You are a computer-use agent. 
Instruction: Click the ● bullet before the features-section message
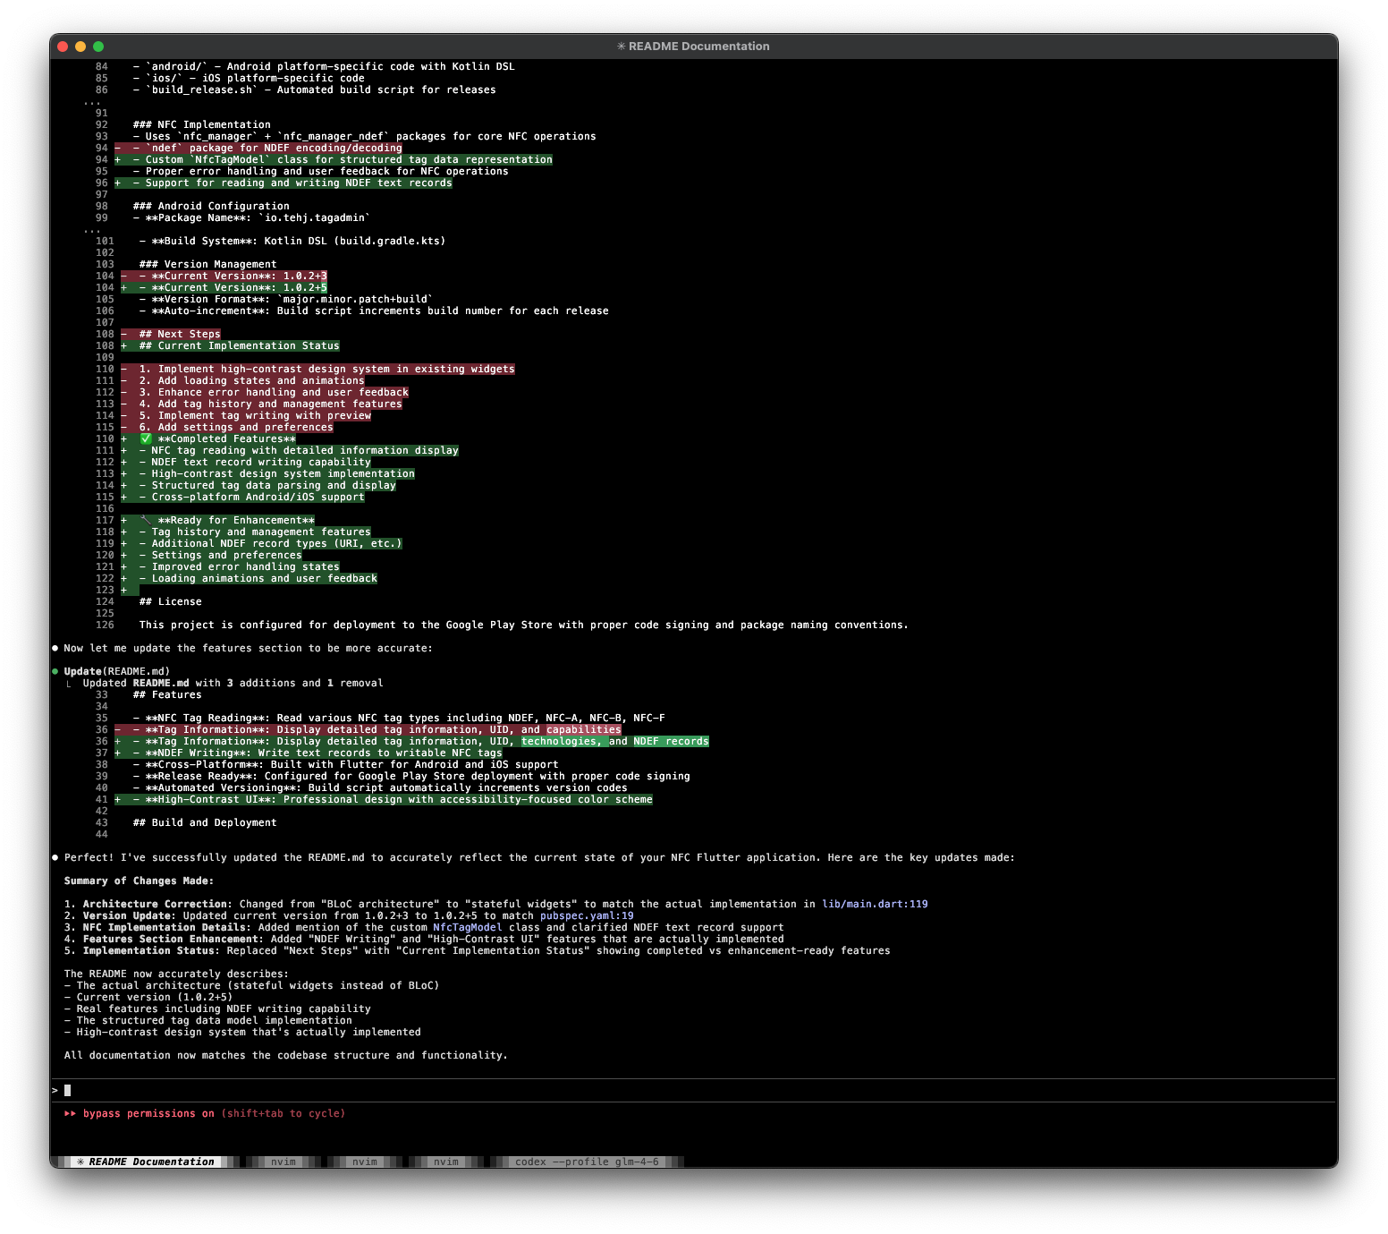(55, 648)
